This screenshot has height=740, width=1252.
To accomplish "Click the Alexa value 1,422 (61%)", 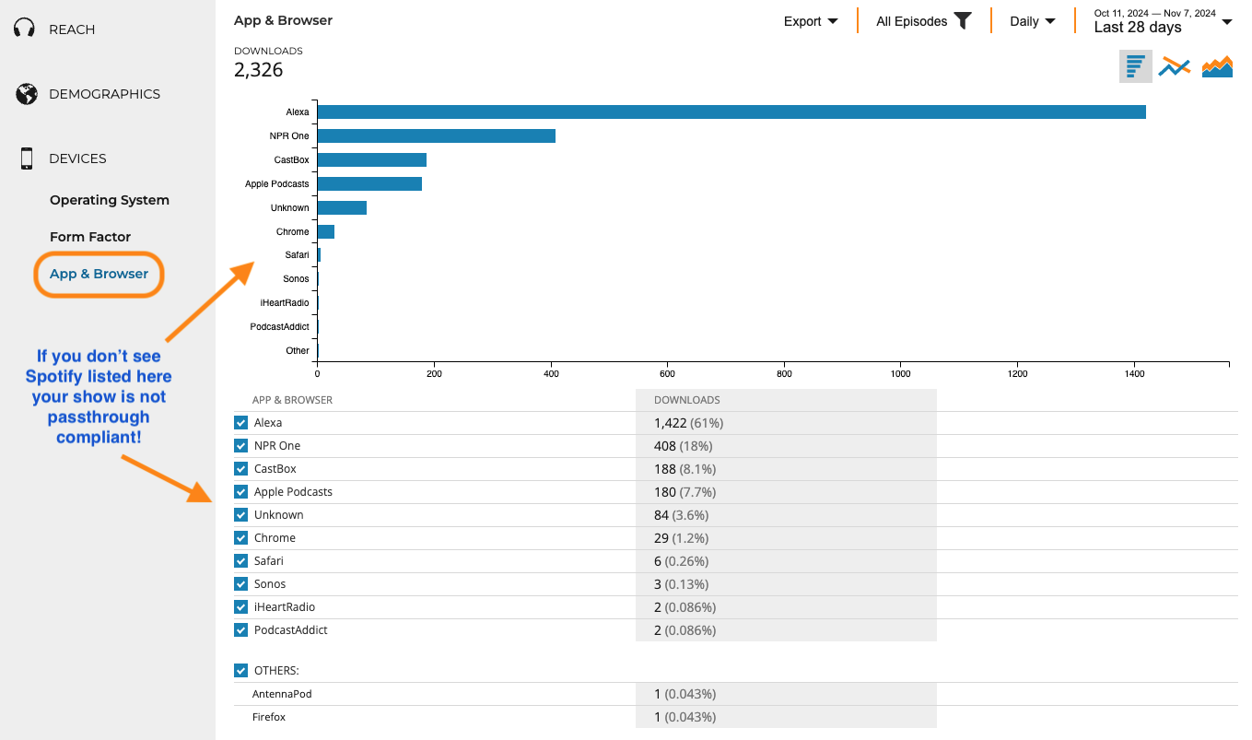I will [688, 423].
